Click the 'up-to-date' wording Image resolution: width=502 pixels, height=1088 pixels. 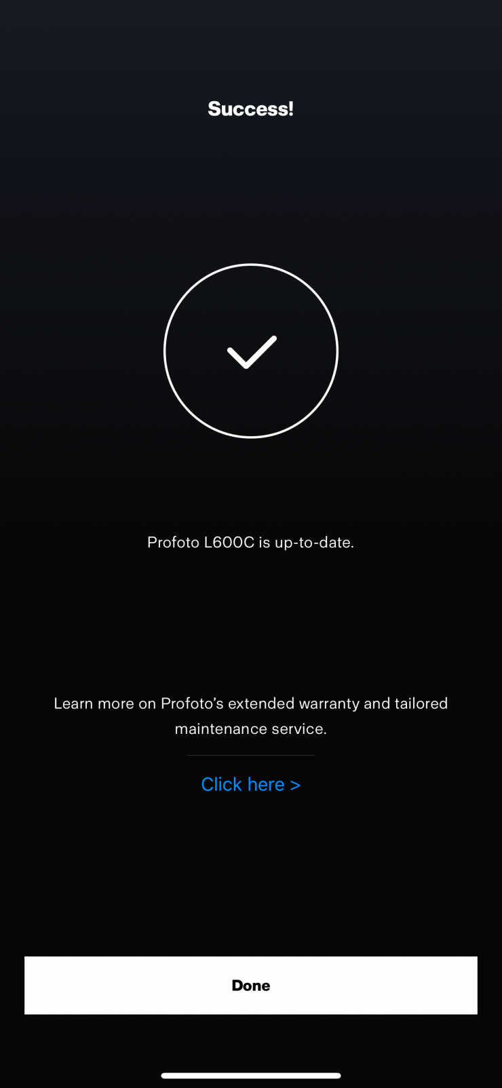pos(313,543)
